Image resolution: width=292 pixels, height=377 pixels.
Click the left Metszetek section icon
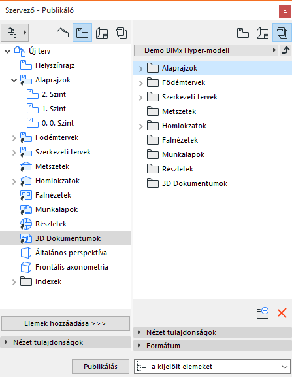coord(26,166)
